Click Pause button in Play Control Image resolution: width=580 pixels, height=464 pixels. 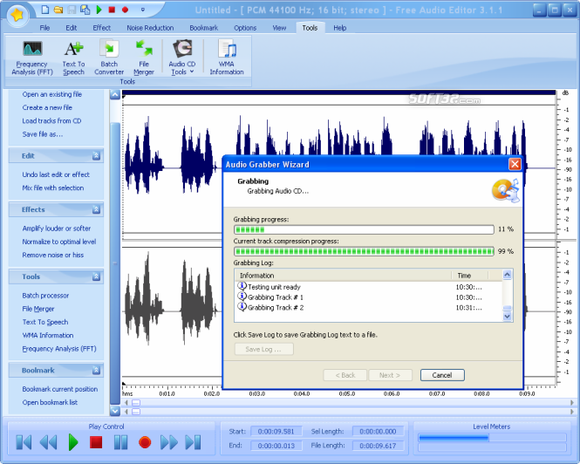point(120,442)
